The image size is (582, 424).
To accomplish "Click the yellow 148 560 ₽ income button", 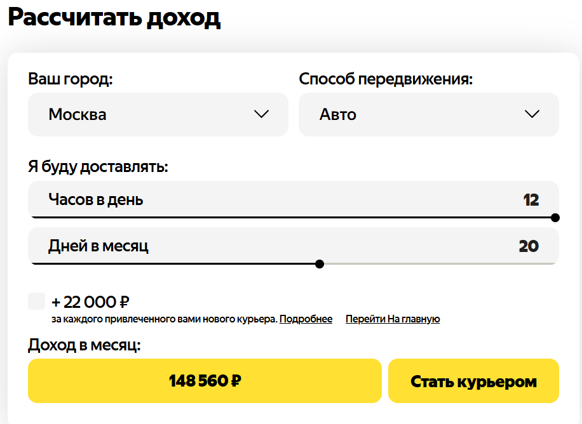I will click(204, 381).
